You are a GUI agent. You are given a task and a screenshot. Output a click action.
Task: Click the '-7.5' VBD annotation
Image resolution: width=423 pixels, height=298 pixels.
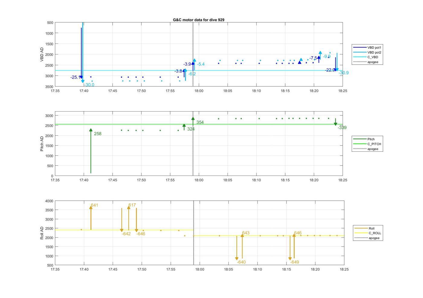point(313,58)
